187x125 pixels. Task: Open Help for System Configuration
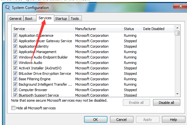[174, 120]
